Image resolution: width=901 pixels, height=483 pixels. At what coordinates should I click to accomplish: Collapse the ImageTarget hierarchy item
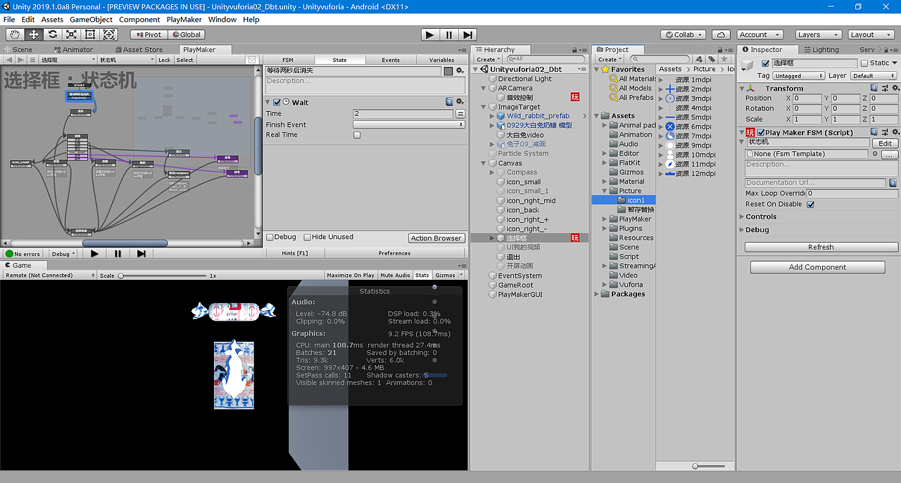[484, 107]
